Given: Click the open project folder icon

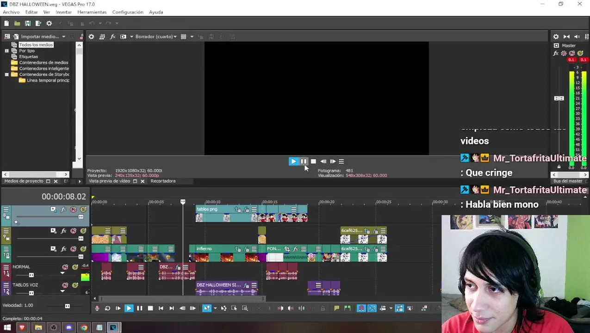Looking at the screenshot, I should coord(17,24).
